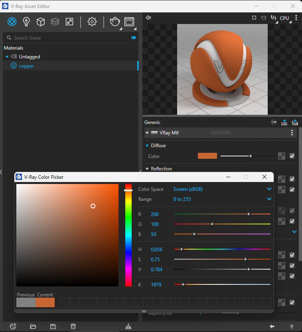Click the 1/1 preview quality icon

pyautogui.click(x=274, y=18)
